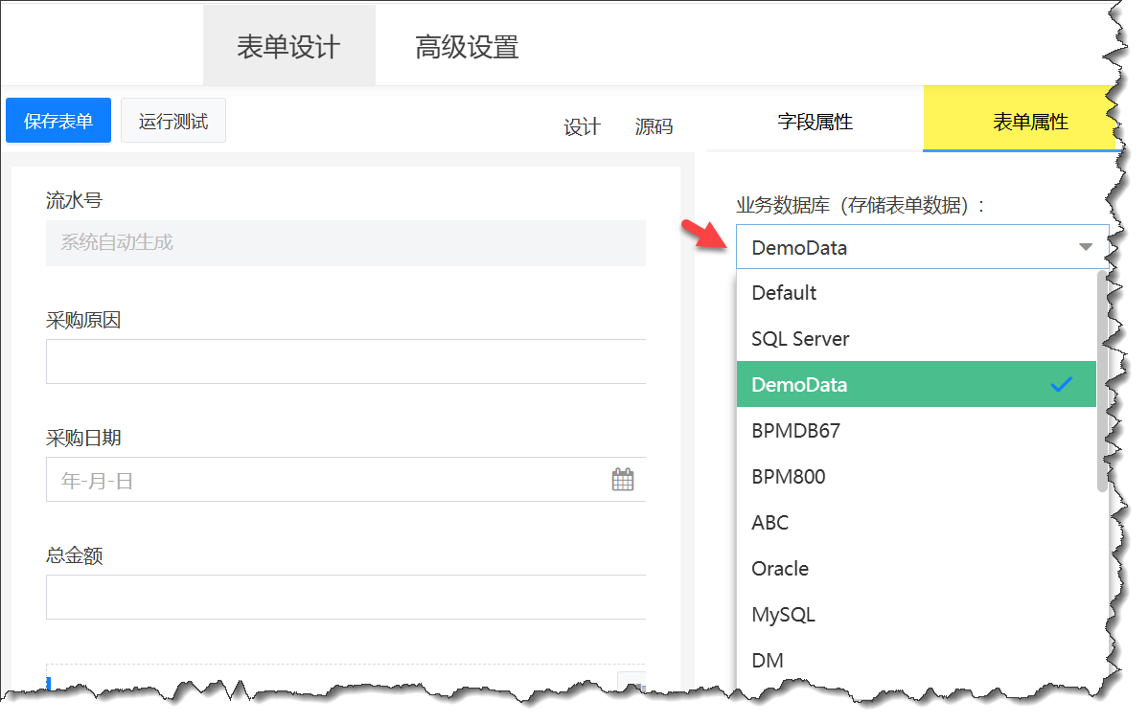Click the calendar icon in 采购日期 field
The width and height of the screenshot is (1148, 723).
coord(623,480)
